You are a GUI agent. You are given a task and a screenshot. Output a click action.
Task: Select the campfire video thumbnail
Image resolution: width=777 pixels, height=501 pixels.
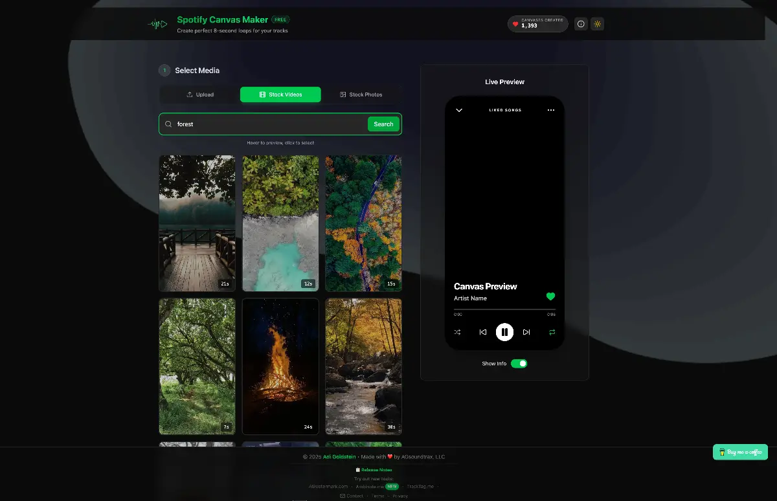click(x=280, y=366)
